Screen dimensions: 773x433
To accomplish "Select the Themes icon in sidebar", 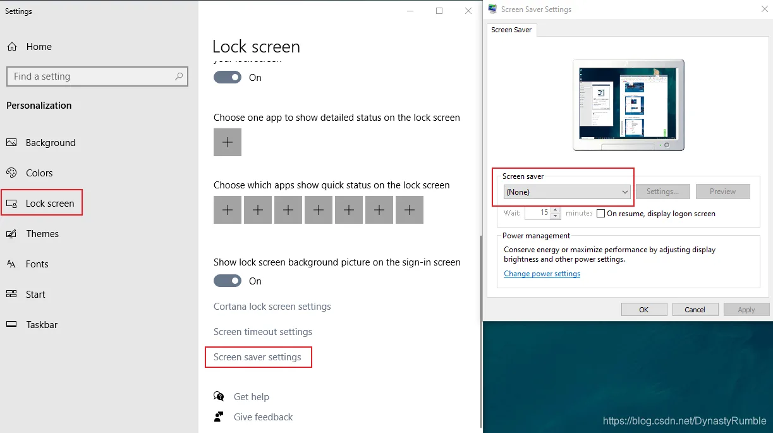I will tap(11, 234).
